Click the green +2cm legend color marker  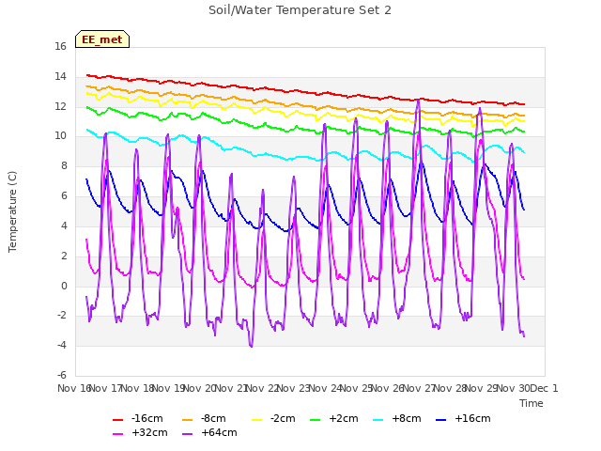315,420
